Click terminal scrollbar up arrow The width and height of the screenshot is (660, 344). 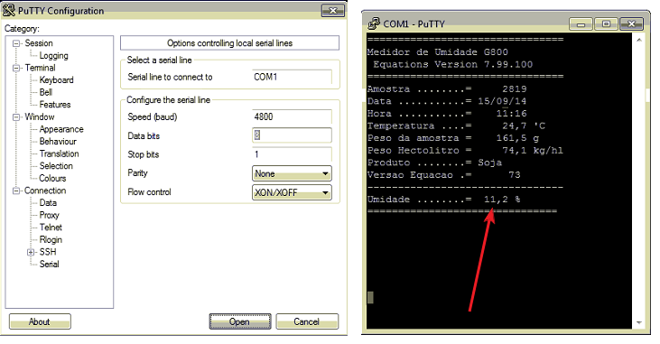[x=639, y=40]
